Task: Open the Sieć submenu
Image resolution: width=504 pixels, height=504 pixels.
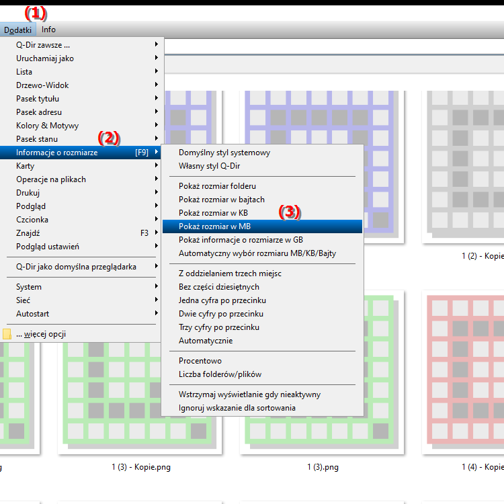Action: 81,300
